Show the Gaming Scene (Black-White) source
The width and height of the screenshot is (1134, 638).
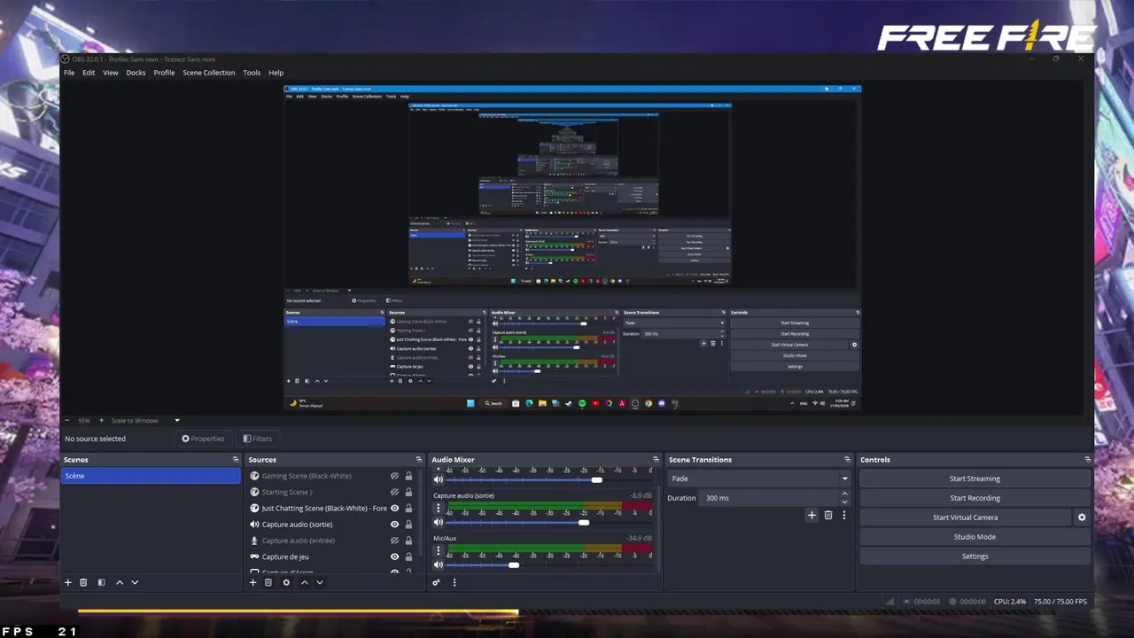[x=394, y=476]
